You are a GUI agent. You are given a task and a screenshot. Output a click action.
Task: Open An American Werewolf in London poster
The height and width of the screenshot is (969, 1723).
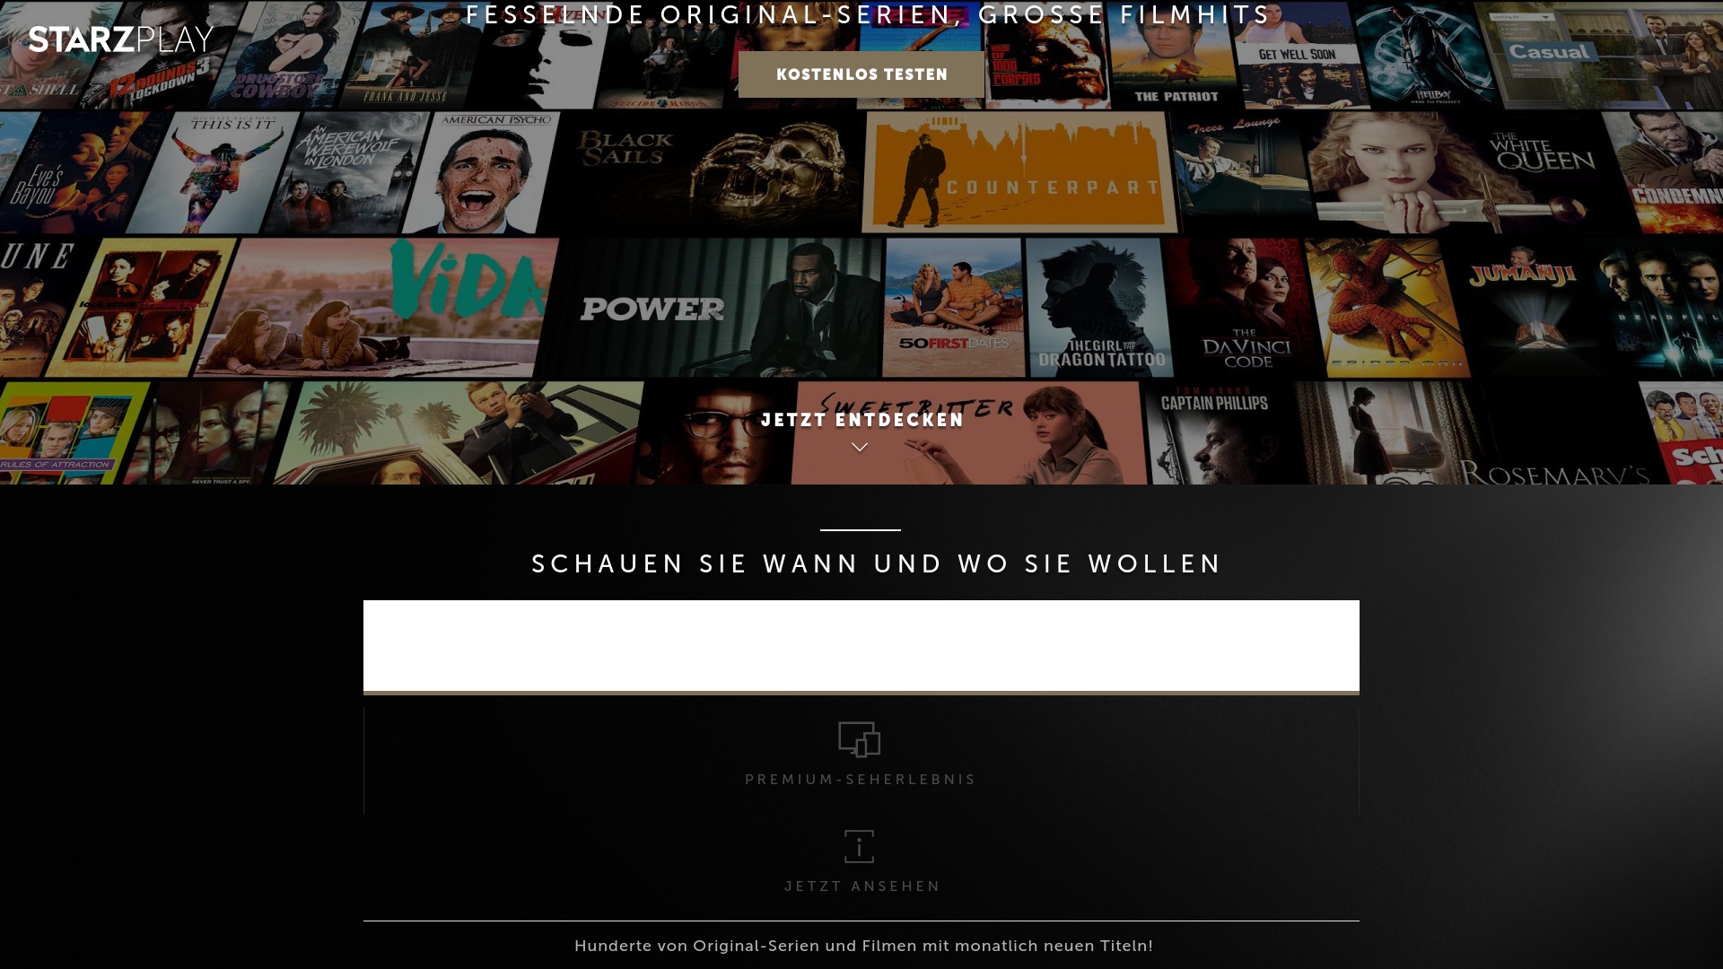[345, 172]
